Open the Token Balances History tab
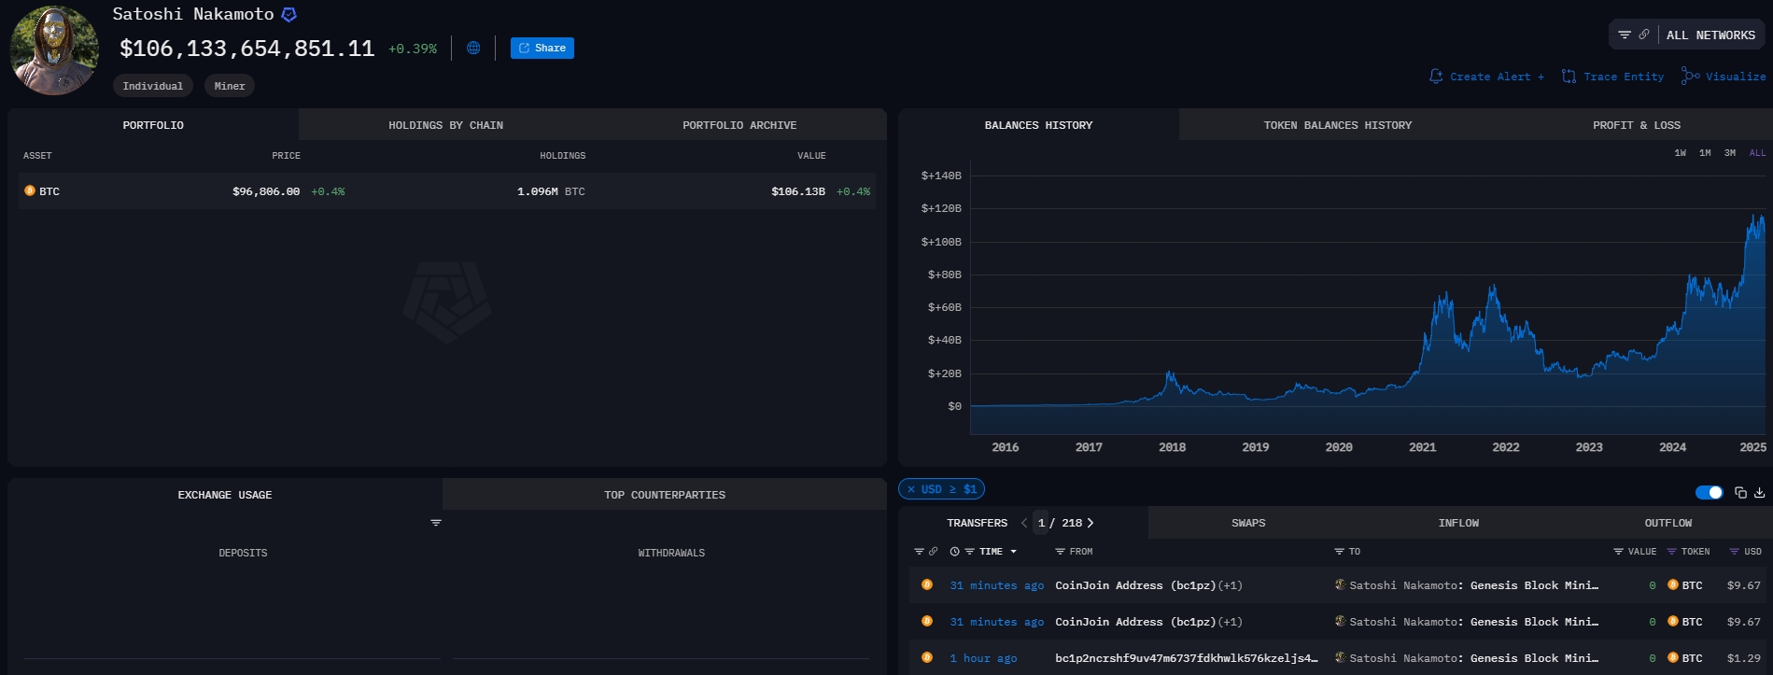The width and height of the screenshot is (1773, 675). 1337,125
